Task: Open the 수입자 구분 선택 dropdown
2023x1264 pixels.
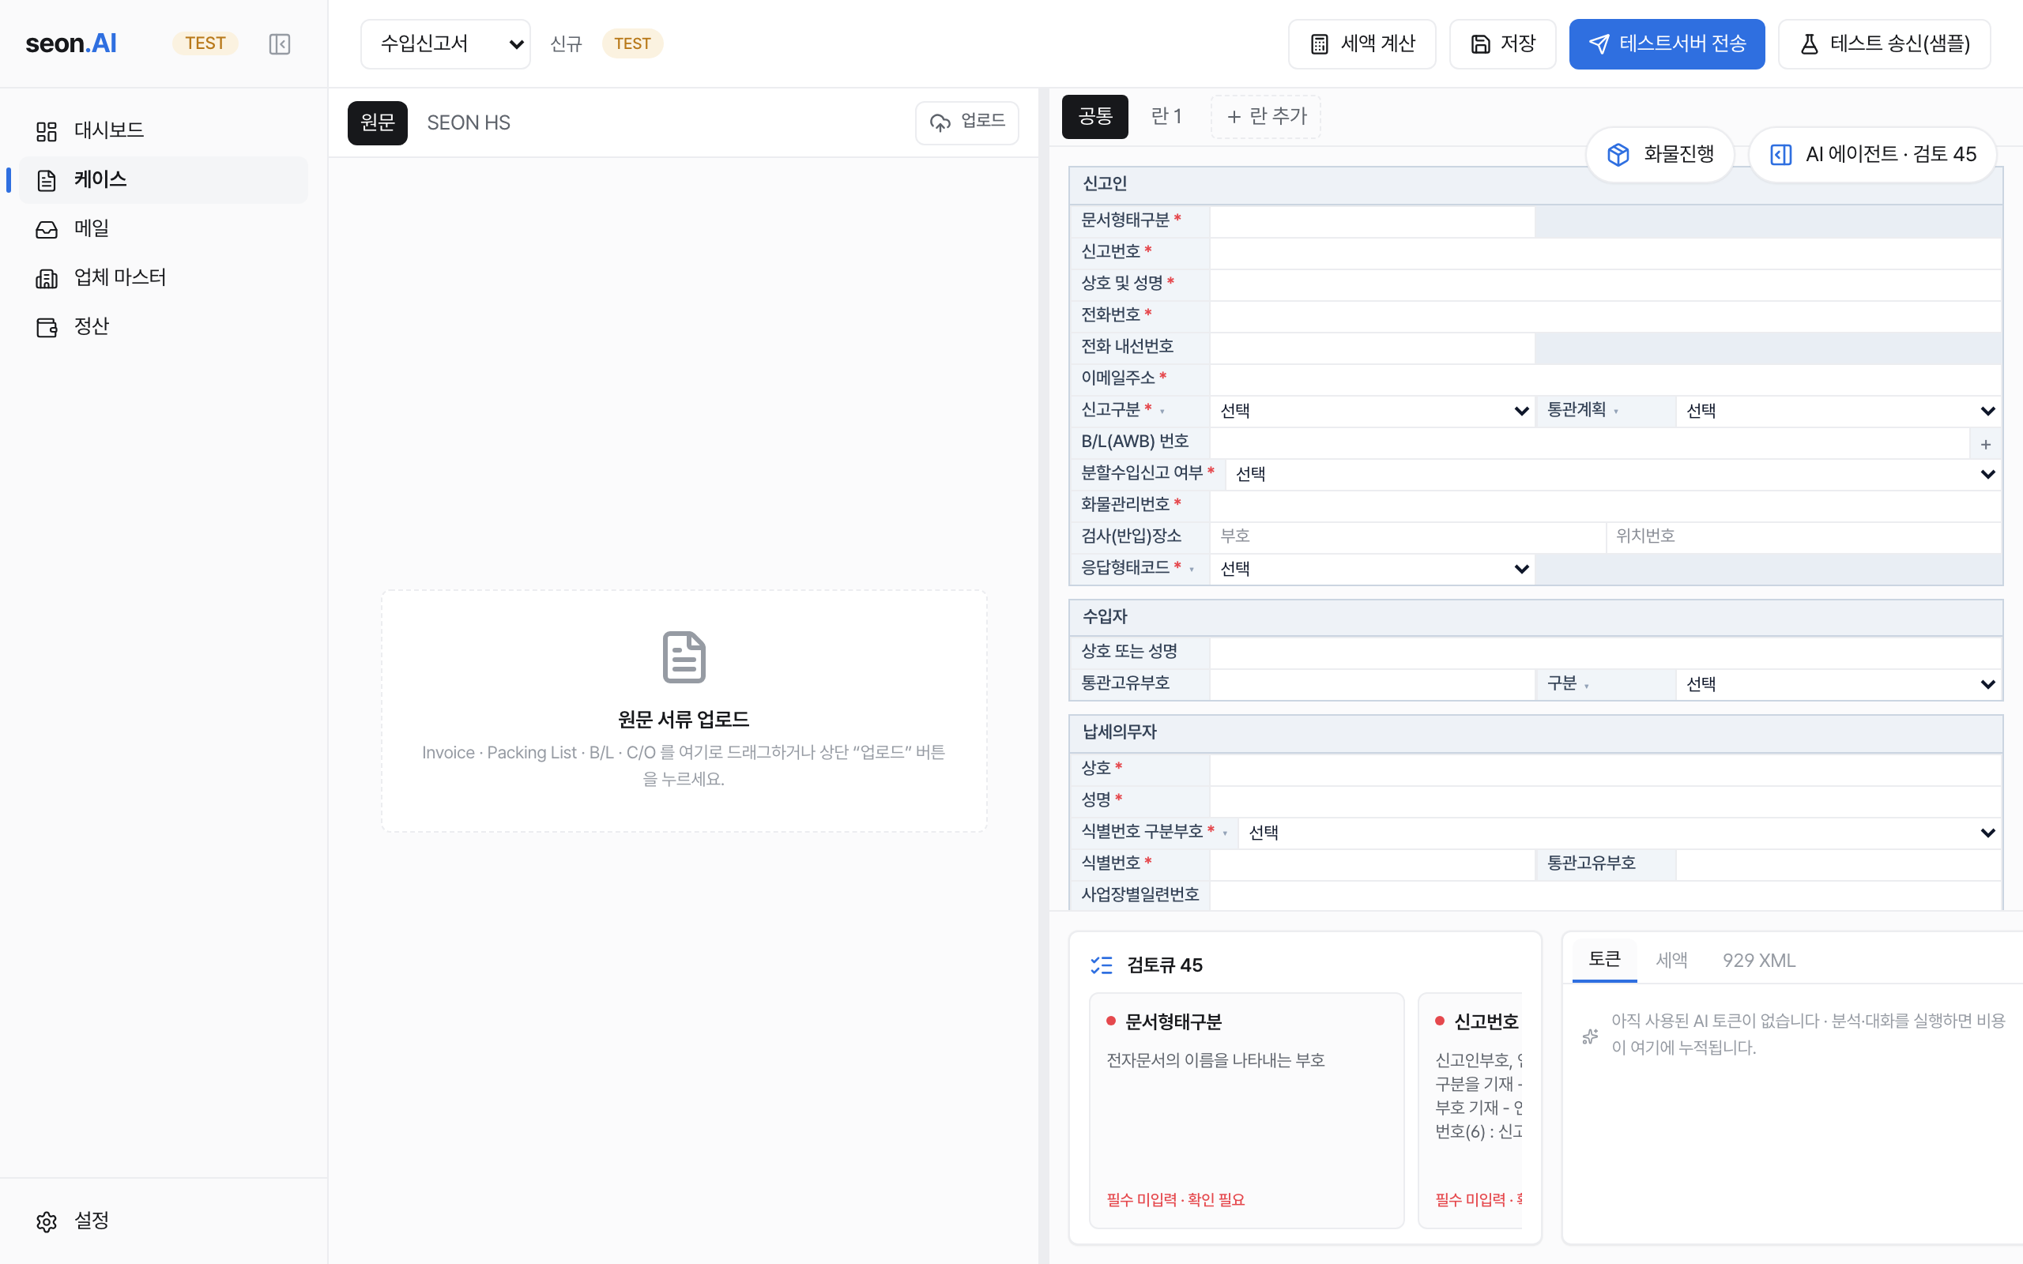Action: pyautogui.click(x=1838, y=684)
